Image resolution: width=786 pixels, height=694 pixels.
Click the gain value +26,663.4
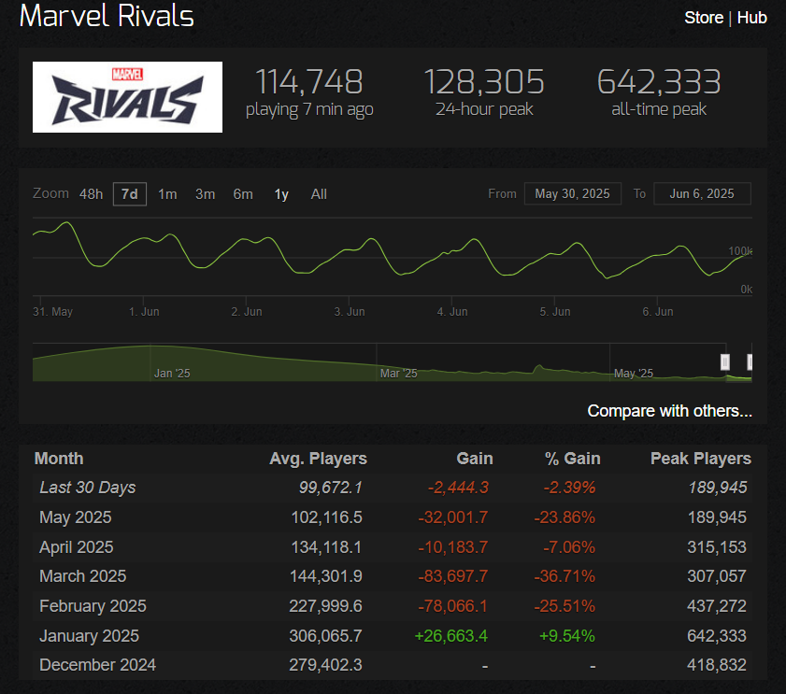click(451, 636)
